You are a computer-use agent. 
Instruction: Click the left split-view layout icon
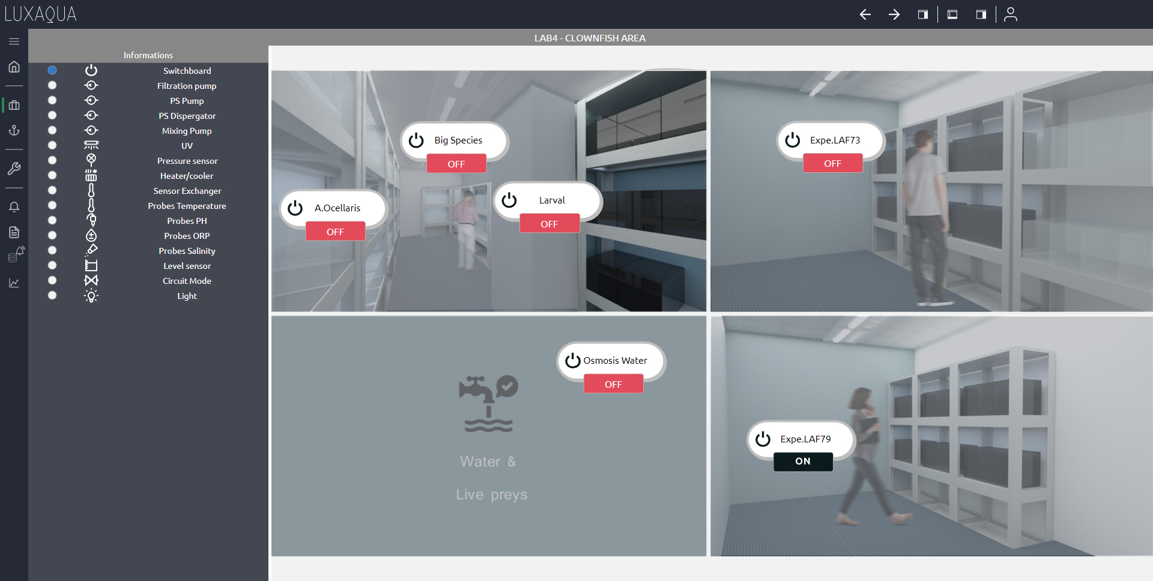(922, 14)
